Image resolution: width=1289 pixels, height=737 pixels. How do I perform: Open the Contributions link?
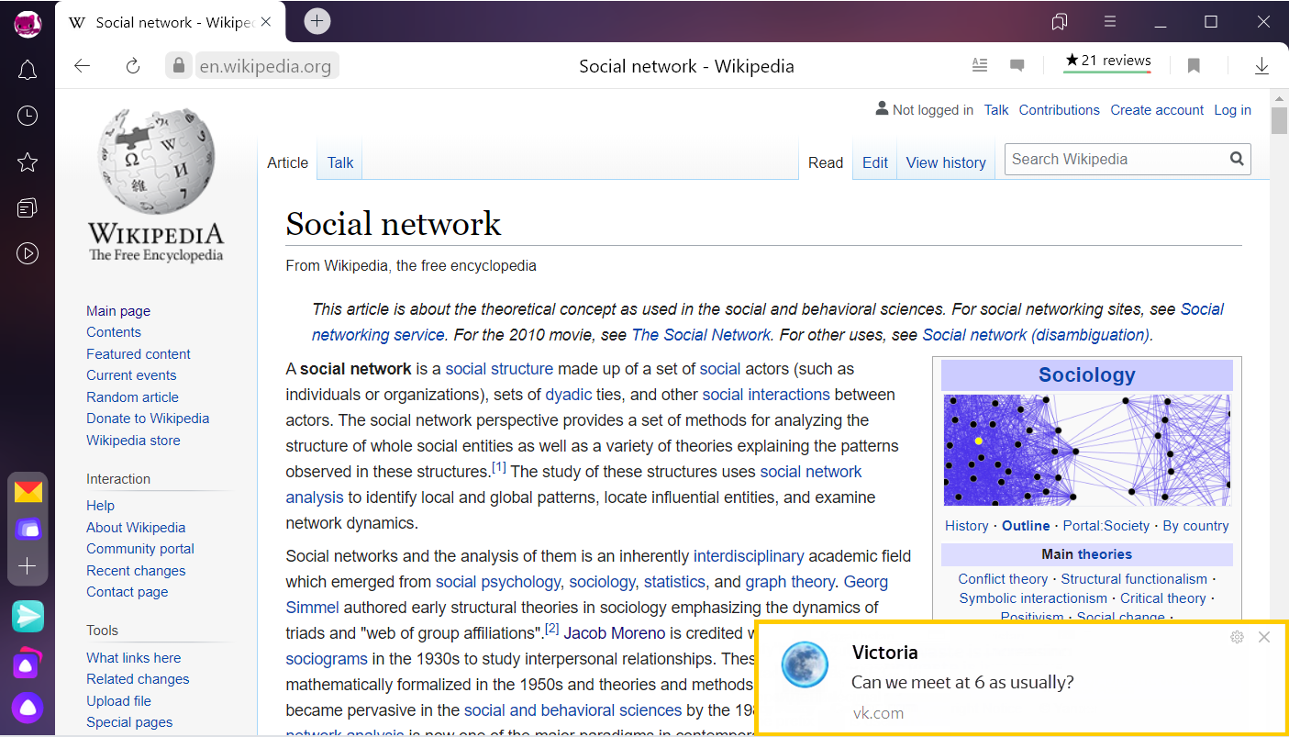coord(1059,109)
